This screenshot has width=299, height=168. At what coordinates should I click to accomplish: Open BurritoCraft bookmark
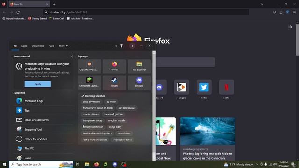57,19
